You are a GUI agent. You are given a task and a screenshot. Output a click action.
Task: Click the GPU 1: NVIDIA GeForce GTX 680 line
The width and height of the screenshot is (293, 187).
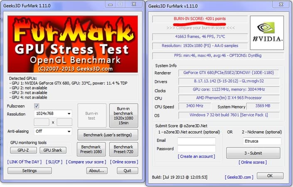point(69,83)
